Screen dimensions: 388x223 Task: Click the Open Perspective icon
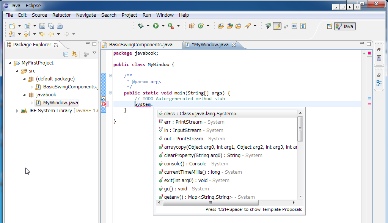coord(329,26)
